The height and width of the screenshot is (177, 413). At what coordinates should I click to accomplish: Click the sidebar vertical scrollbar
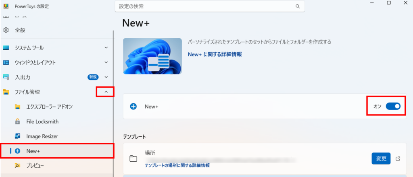[113, 104]
